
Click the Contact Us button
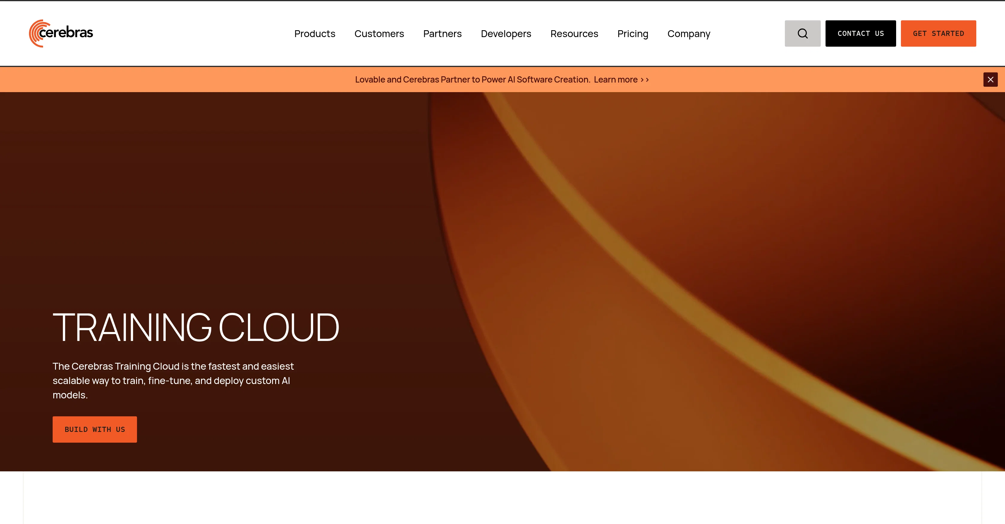(860, 33)
